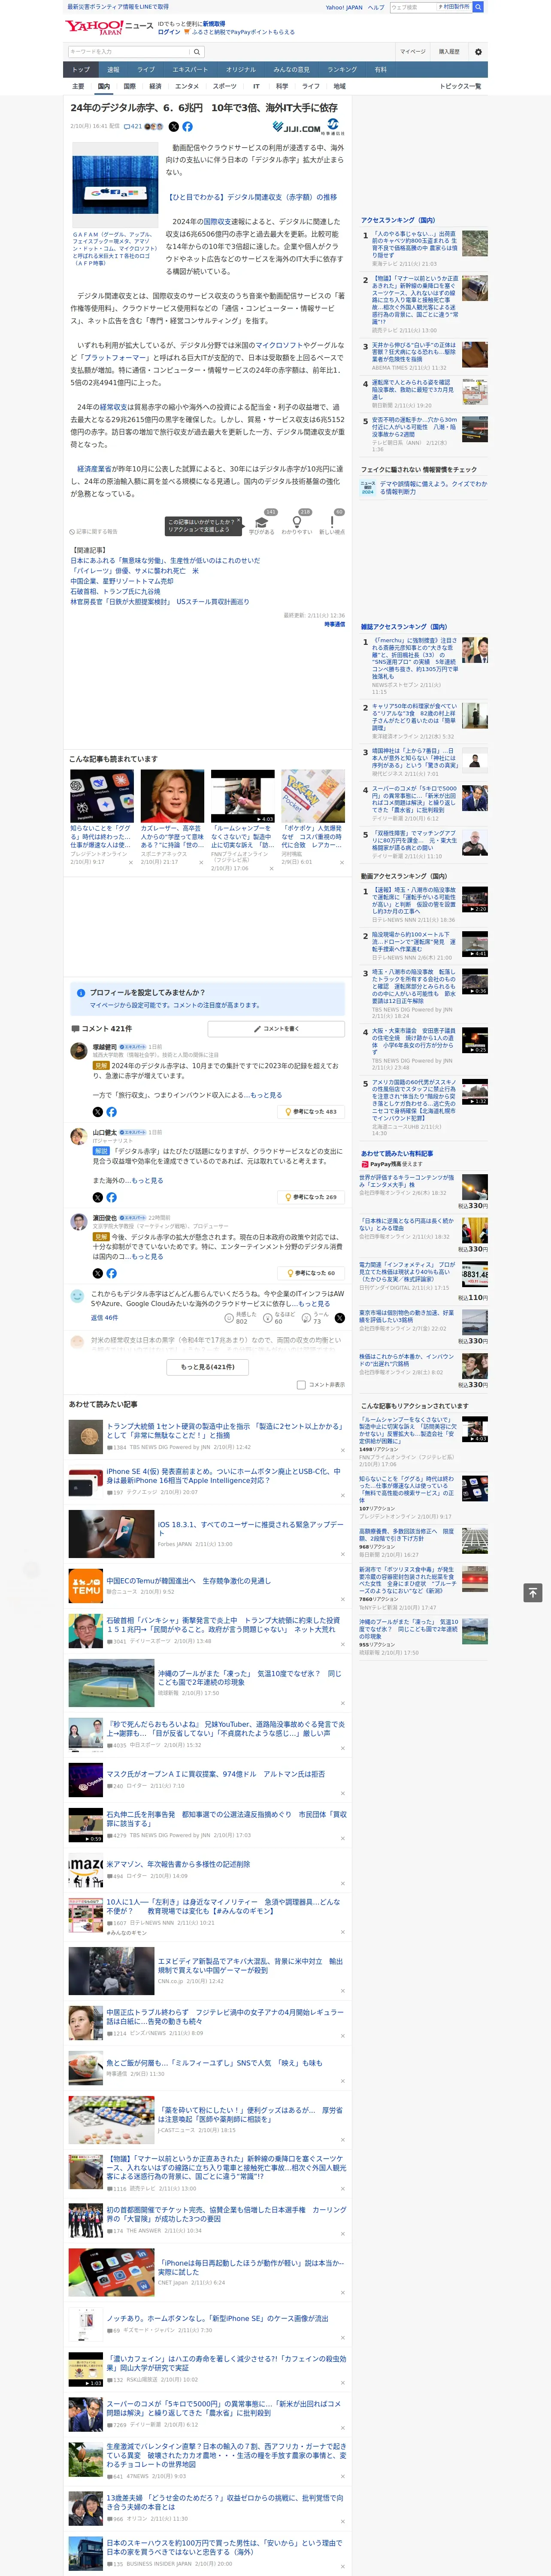The image size is (551, 2576).
Task: Select the ライブ item in main navigation
Action: pyautogui.click(x=146, y=70)
